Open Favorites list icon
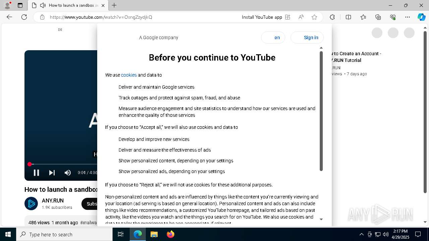This screenshot has height=241, width=429. click(x=363, y=17)
